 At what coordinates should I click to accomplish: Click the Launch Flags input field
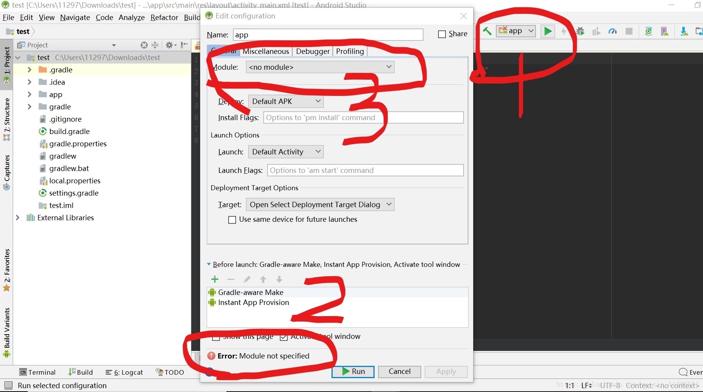coord(365,170)
